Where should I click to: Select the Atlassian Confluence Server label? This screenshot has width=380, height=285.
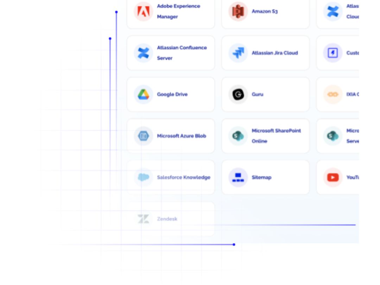pyautogui.click(x=182, y=53)
